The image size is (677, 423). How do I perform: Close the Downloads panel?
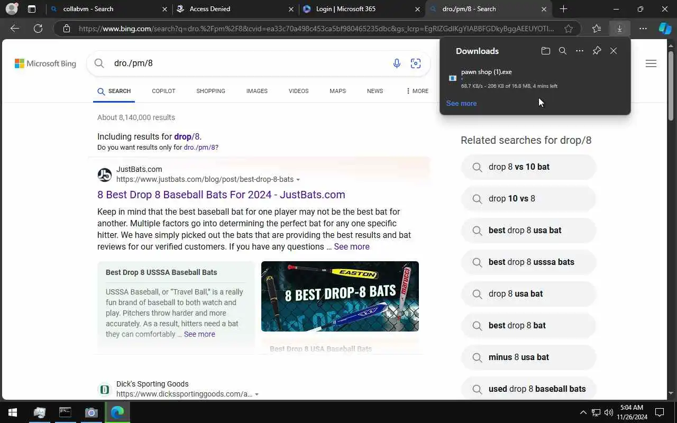pos(614,51)
